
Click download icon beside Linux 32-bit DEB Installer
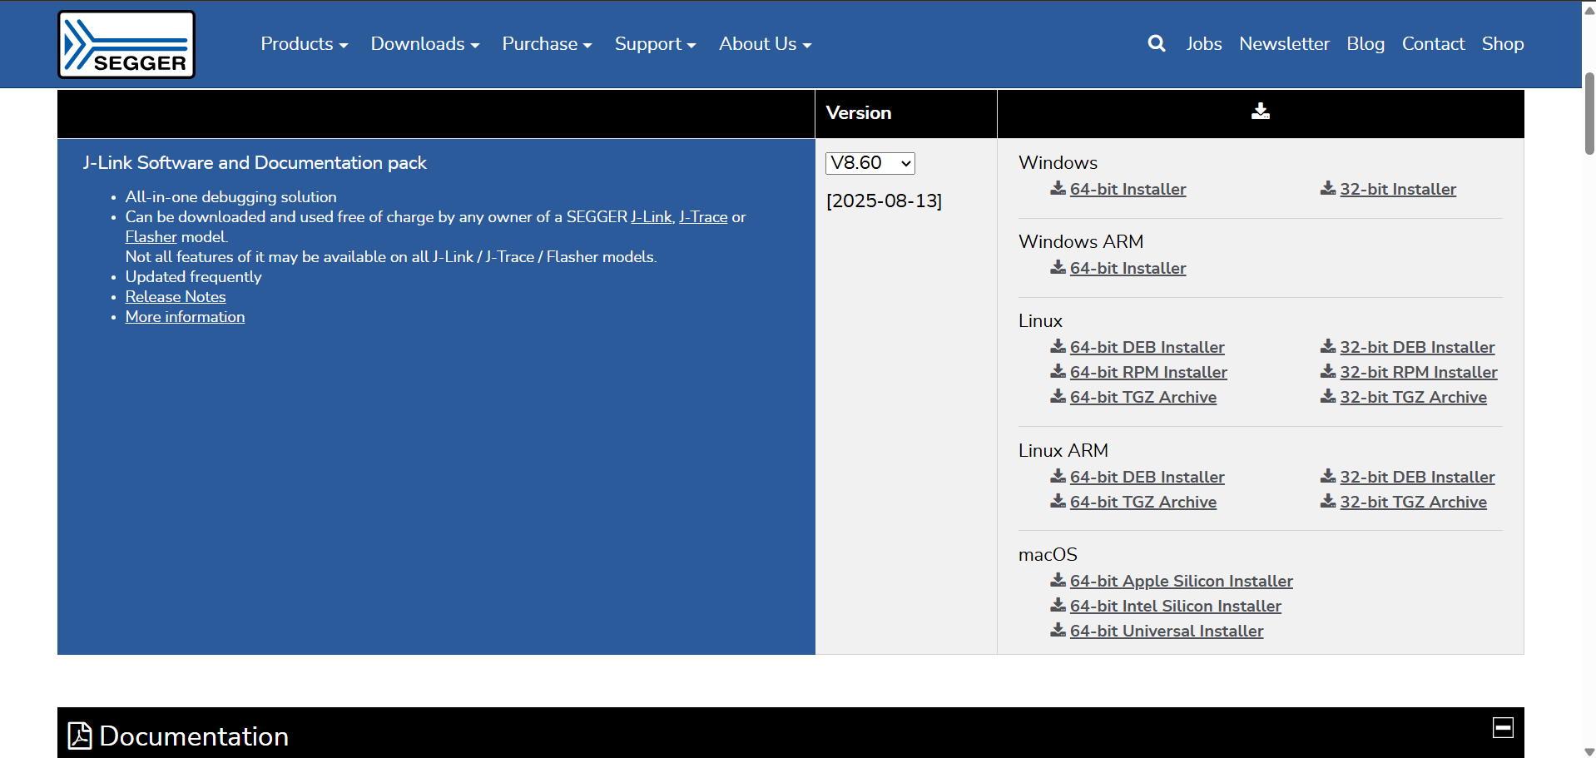coord(1328,346)
